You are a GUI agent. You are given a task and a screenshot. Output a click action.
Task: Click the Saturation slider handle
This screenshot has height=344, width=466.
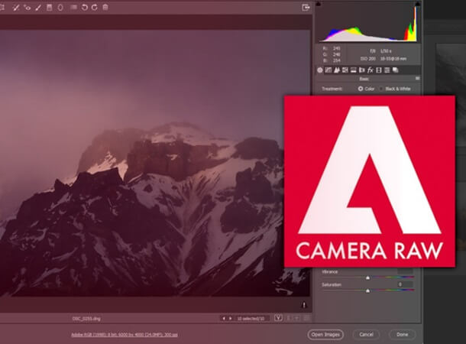(367, 290)
